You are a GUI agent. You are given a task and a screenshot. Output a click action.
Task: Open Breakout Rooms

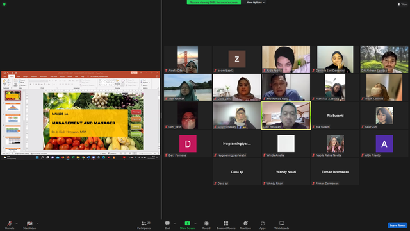pos(226,225)
